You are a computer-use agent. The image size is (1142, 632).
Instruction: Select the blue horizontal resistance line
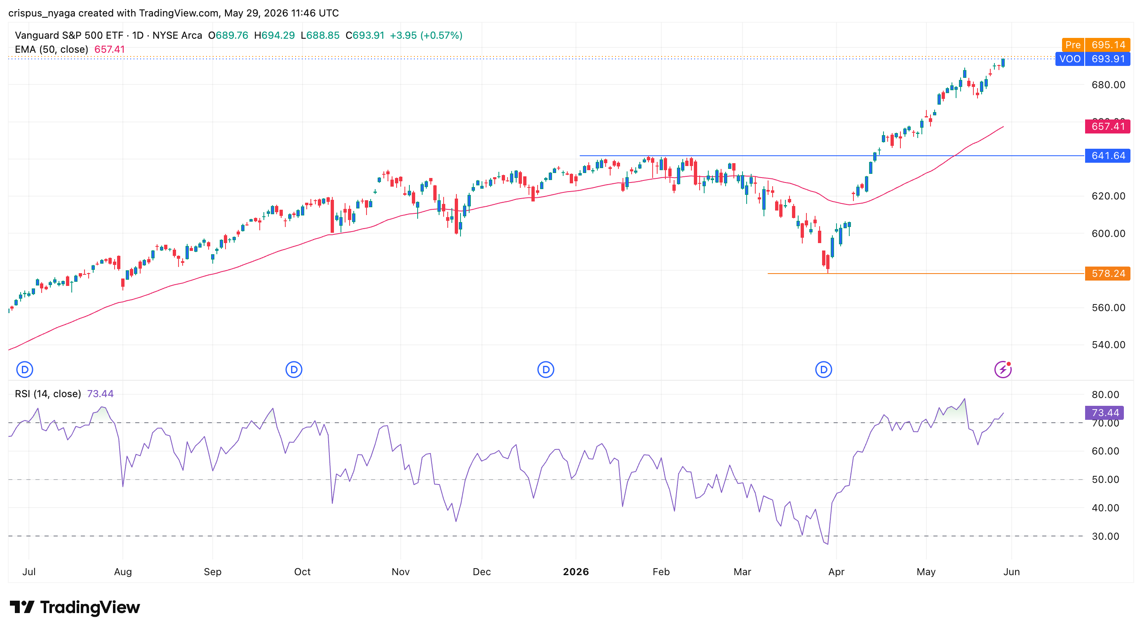pos(832,156)
